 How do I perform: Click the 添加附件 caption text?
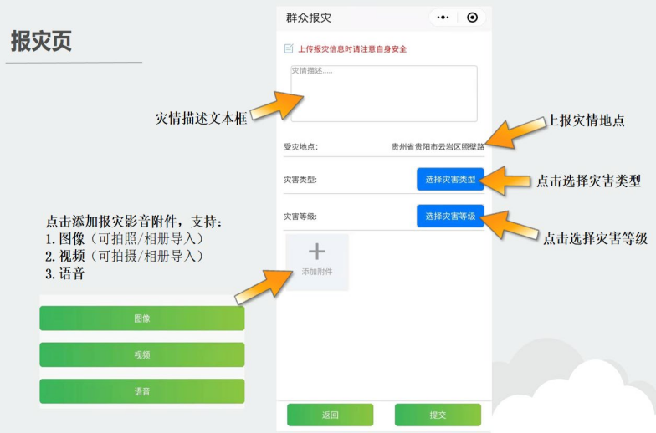(x=316, y=272)
